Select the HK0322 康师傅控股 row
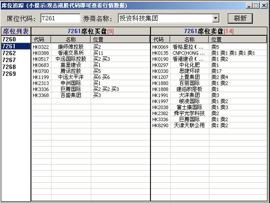Viewport: 270px width, 203px height. [x=69, y=47]
